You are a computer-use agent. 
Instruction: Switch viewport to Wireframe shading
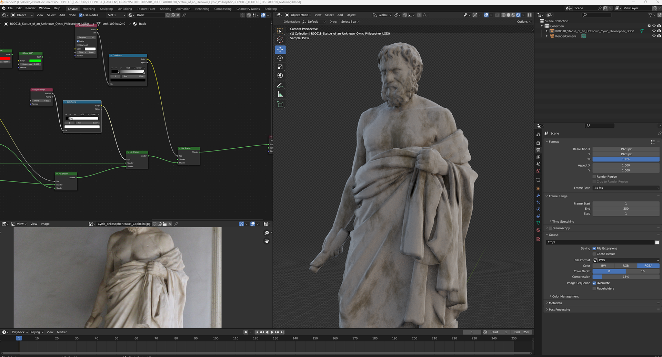[x=503, y=15]
